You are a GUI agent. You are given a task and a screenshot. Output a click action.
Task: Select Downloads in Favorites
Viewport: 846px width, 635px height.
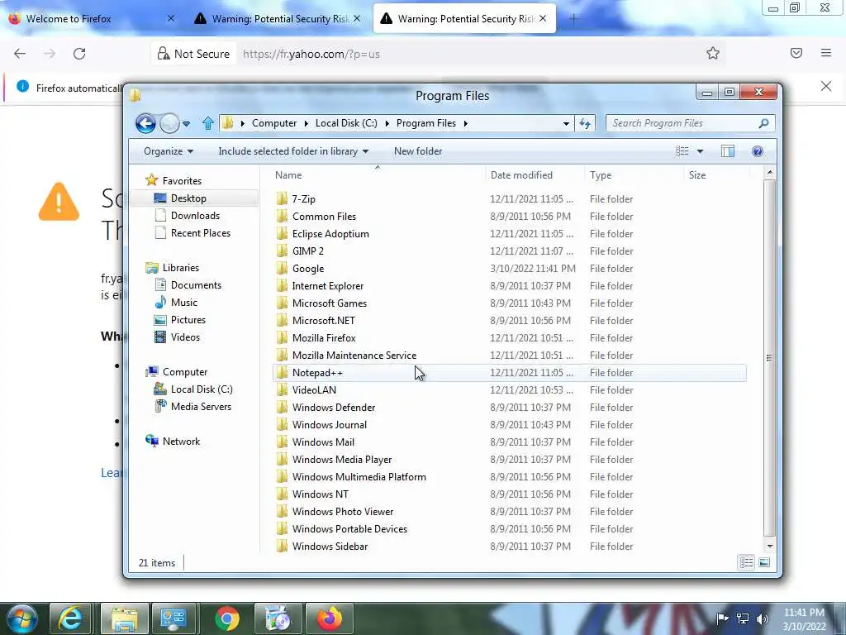pos(195,216)
